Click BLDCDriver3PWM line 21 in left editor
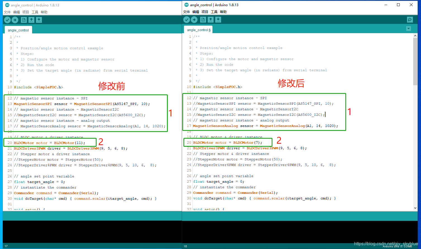Screen dimensions: 421x249 [x=71, y=148]
